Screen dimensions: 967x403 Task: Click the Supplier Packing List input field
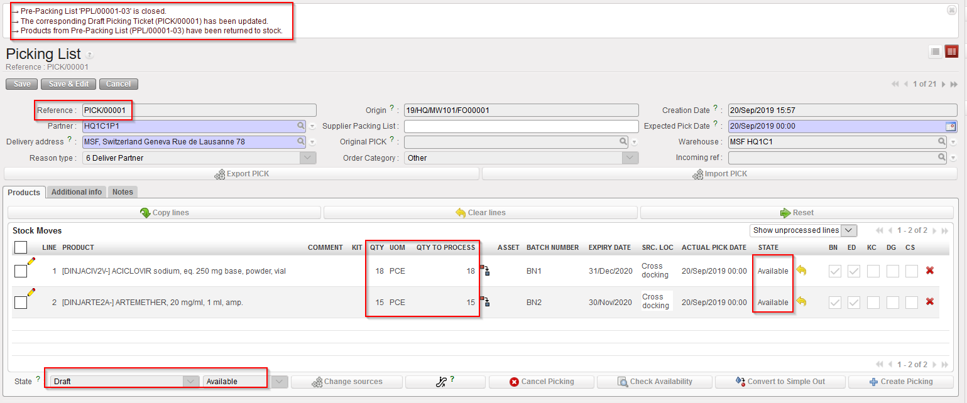click(x=521, y=126)
